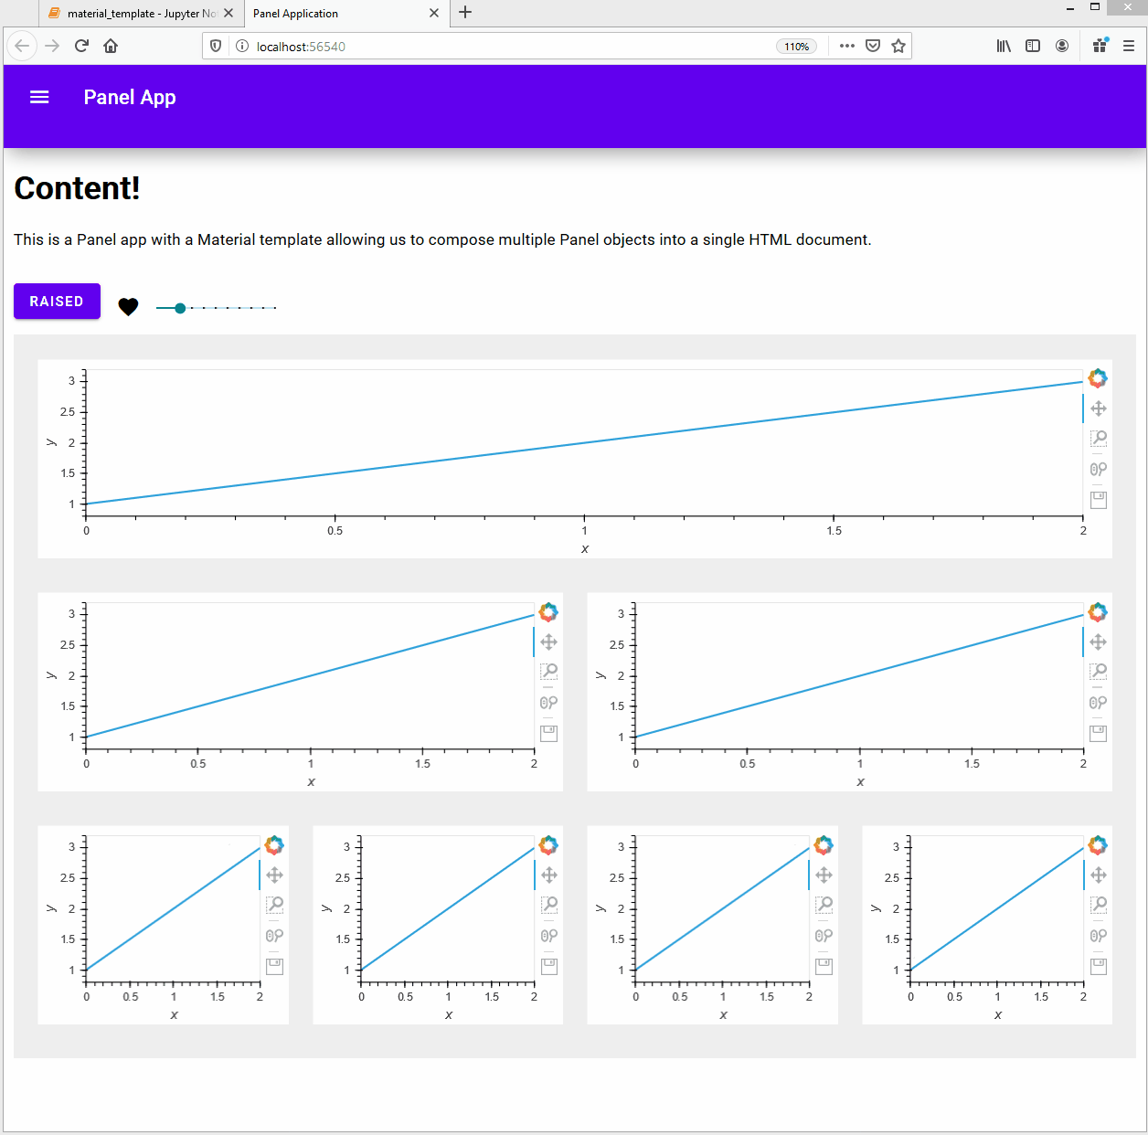Toggle the heart favorite icon
Screen dimensions: 1148x1135
(128, 307)
